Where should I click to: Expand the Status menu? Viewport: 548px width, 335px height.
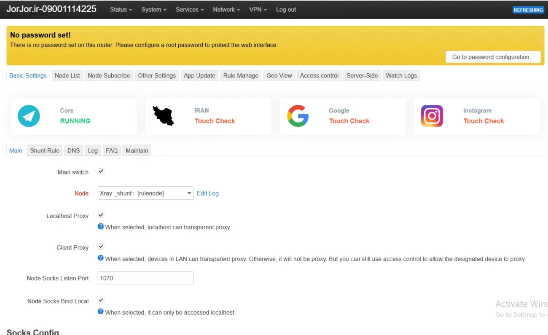pos(121,10)
